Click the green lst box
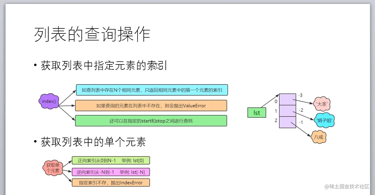375x195 pixels. [257, 113]
